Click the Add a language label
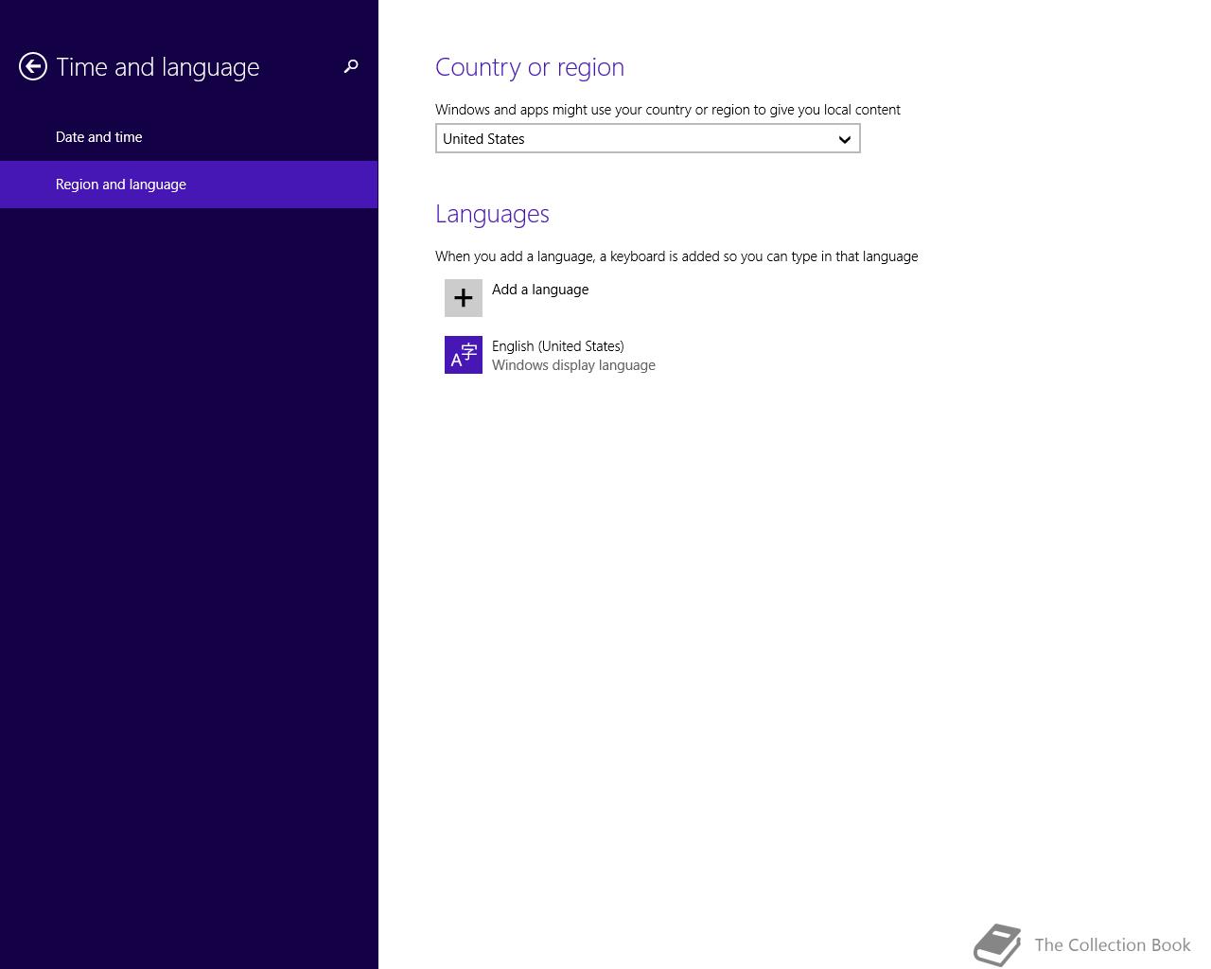 tap(540, 290)
